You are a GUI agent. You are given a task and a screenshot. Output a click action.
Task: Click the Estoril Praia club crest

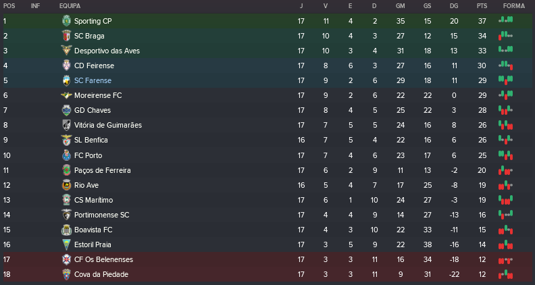point(66,244)
